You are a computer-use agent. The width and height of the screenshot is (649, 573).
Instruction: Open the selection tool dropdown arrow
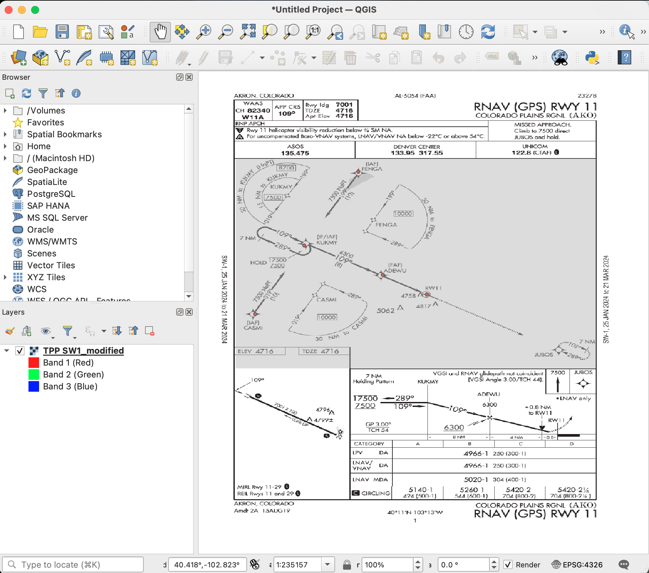click(x=535, y=32)
